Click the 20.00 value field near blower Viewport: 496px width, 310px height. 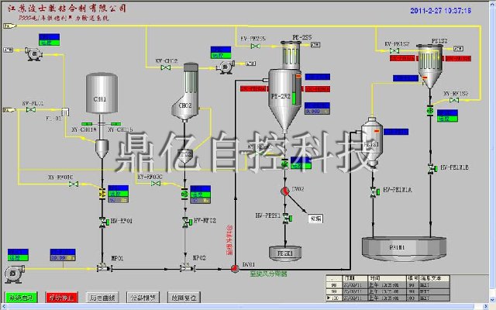(x=60, y=257)
